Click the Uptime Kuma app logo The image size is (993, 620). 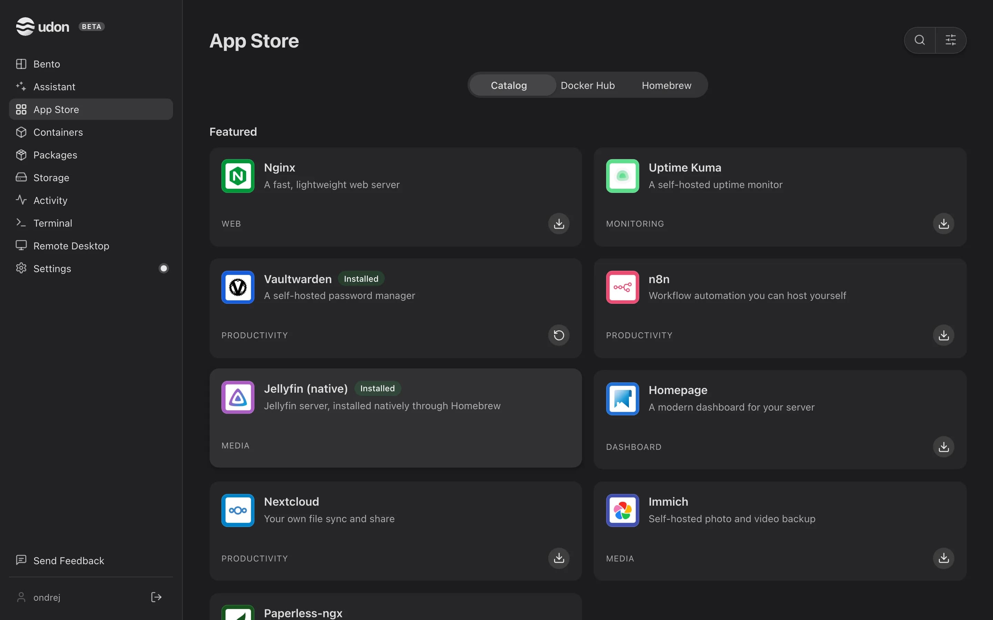pos(622,176)
